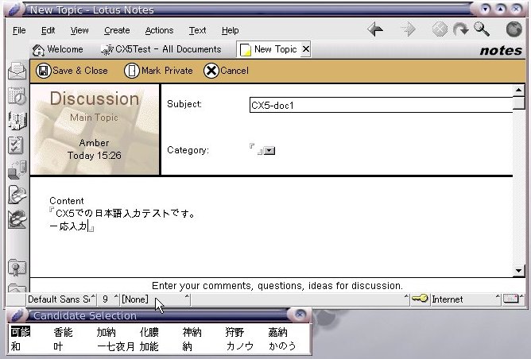Open Replicator bookmark icon
The height and width of the screenshot is (359, 531).
tap(17, 170)
